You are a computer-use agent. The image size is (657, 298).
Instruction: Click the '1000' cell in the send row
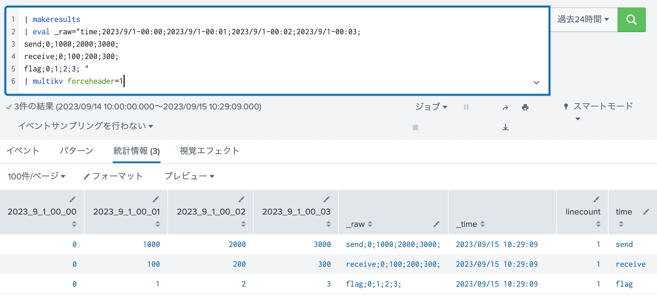(x=151, y=244)
